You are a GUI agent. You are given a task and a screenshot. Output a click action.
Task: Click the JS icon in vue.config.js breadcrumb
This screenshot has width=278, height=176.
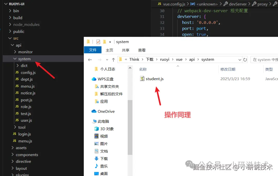159,4
